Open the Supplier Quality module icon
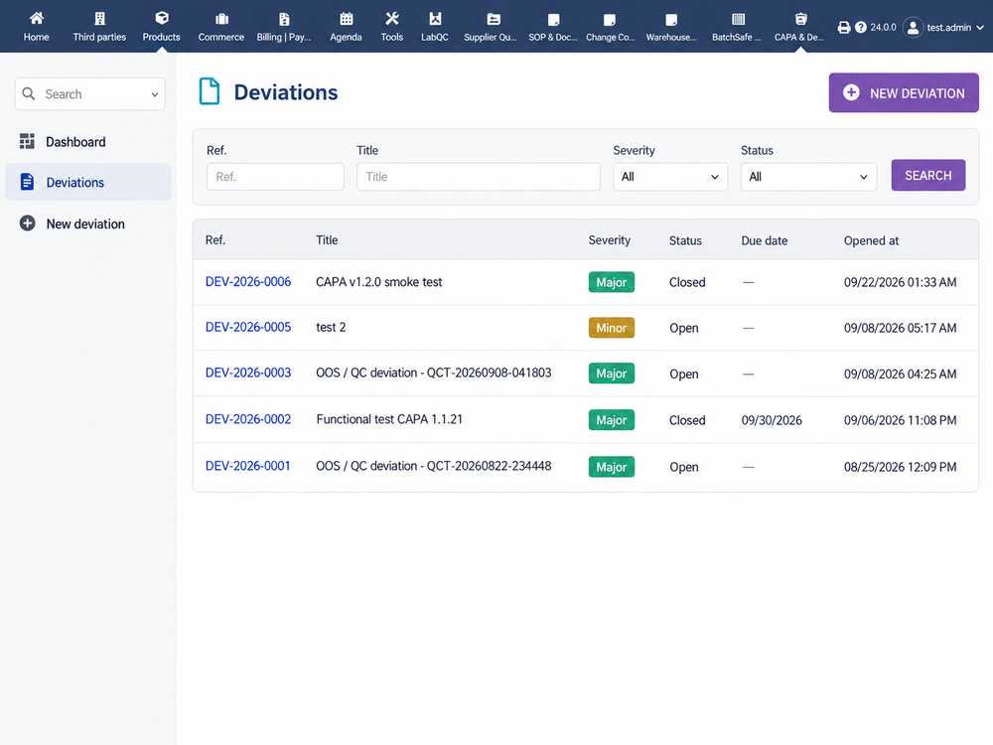 tap(494, 19)
